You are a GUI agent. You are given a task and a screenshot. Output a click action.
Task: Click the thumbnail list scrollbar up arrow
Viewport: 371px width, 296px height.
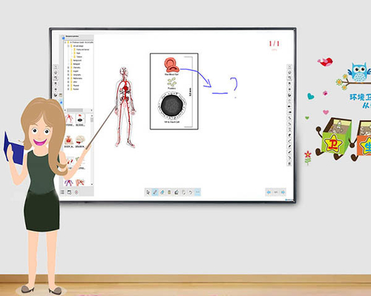pyautogui.click(x=92, y=115)
